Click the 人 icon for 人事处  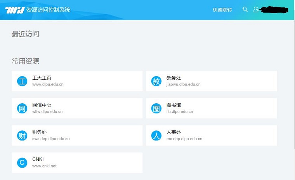(x=156, y=135)
